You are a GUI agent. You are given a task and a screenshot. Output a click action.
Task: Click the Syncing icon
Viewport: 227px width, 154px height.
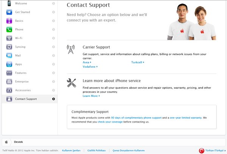tap(9, 47)
